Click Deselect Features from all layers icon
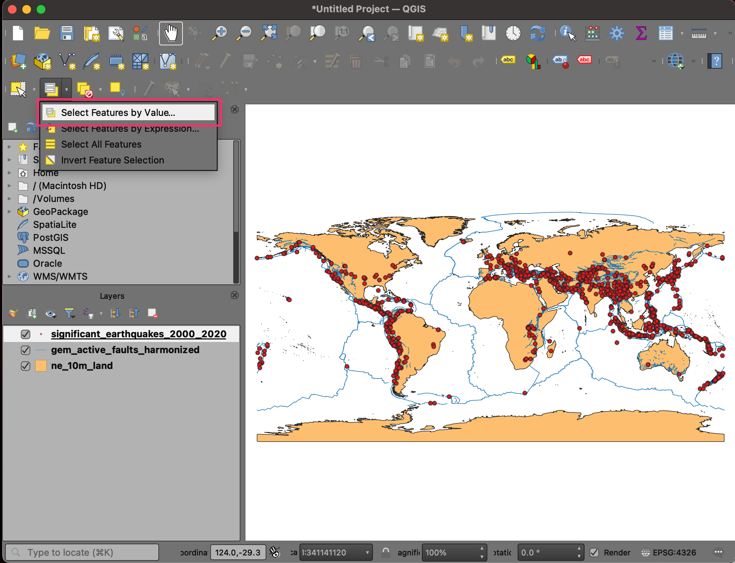The width and height of the screenshot is (735, 563). [x=85, y=89]
